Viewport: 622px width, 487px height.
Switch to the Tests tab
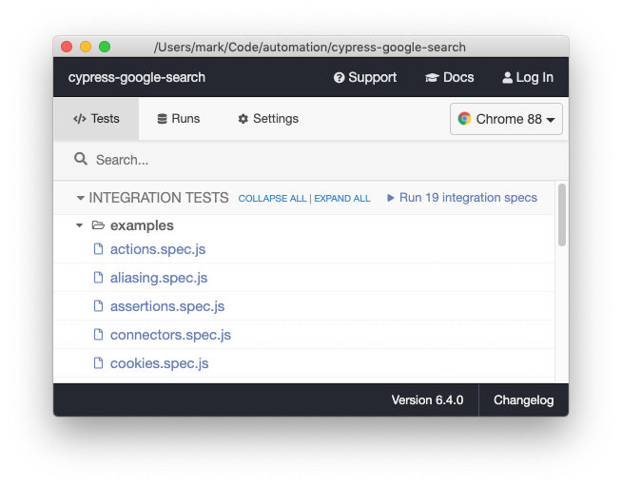pyautogui.click(x=96, y=119)
